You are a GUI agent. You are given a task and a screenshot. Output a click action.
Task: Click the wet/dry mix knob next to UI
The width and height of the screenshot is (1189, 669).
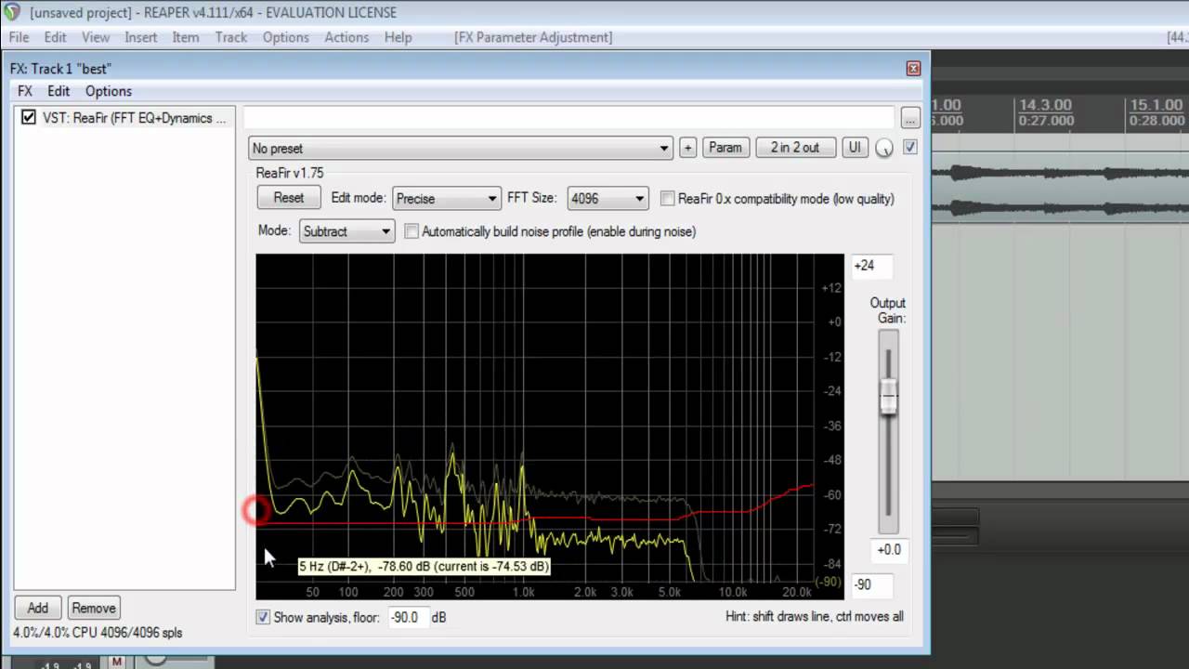tap(884, 149)
